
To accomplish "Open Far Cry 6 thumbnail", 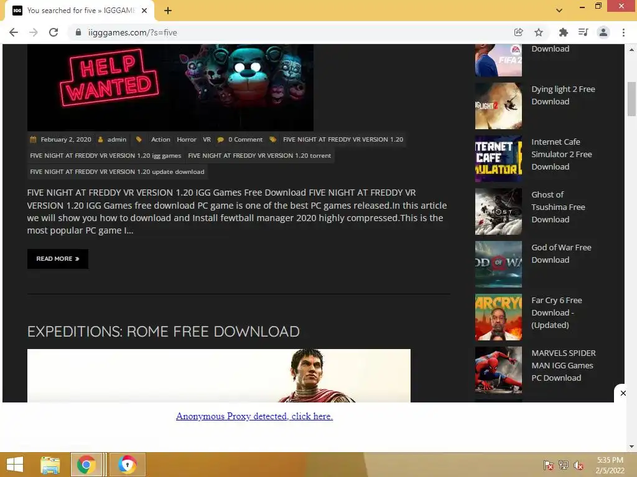I will (x=498, y=317).
